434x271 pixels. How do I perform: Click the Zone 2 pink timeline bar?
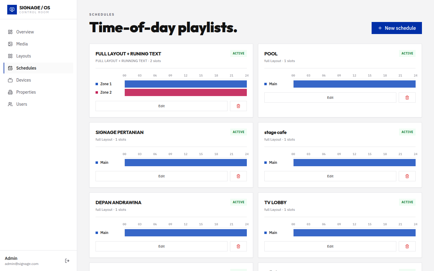pyautogui.click(x=186, y=92)
